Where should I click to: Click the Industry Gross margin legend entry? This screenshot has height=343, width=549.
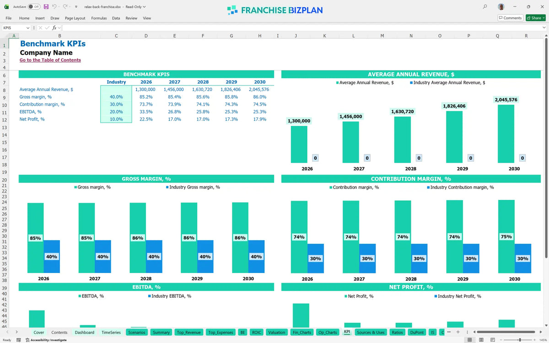pos(193,187)
